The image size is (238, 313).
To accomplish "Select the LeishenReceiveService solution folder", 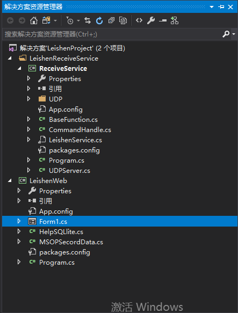I will pos(64,59).
